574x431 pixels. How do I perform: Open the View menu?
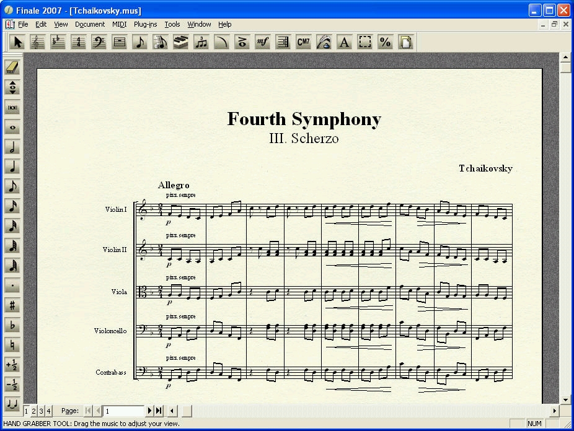[x=61, y=24]
